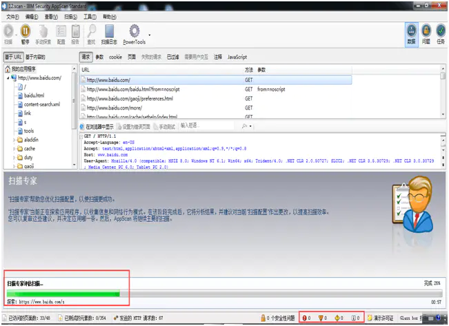Click the informational severity counter icon
This screenshot has height=326, width=449.
click(x=353, y=318)
